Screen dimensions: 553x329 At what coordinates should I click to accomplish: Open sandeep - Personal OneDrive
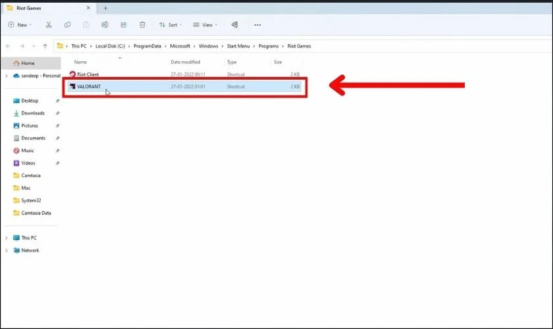37,76
